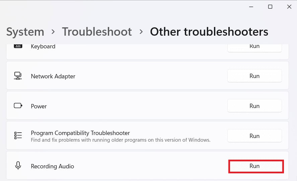Image resolution: width=297 pixels, height=181 pixels.
Task: Run the Network Adapter troubleshooter
Action: click(254, 76)
